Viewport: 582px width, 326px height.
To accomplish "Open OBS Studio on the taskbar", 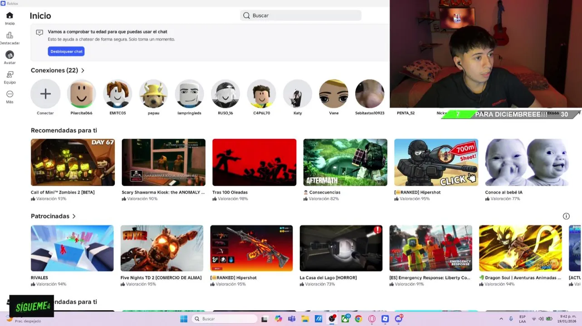I will [x=332, y=319].
